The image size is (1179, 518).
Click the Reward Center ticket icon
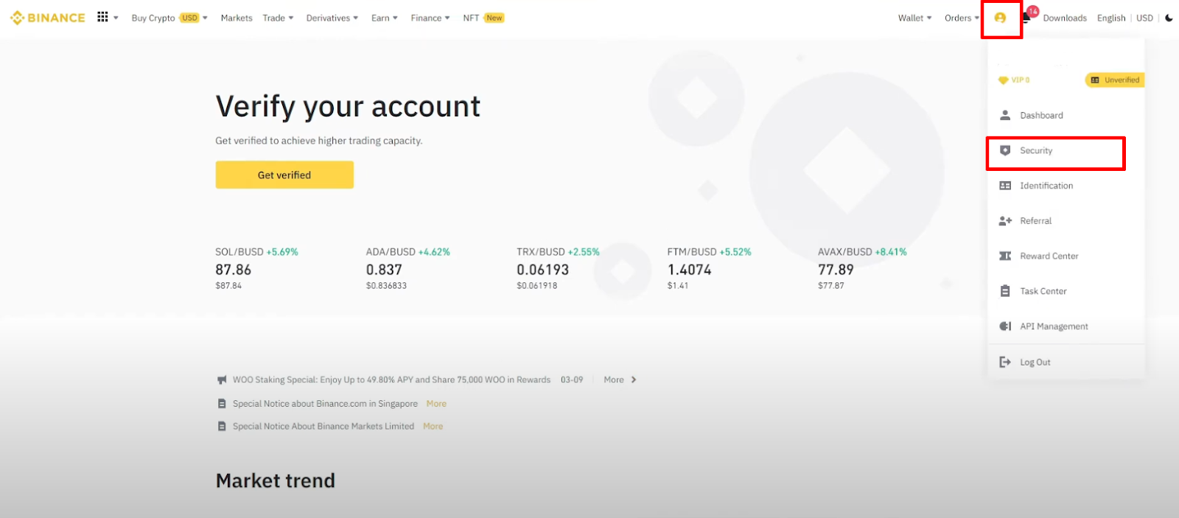coord(1005,256)
